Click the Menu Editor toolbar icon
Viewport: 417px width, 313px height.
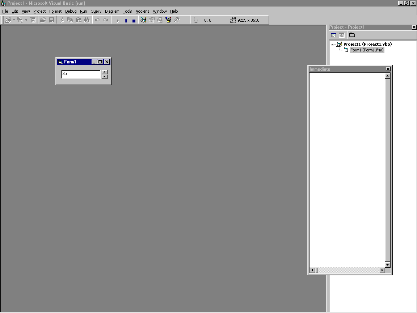click(x=33, y=20)
